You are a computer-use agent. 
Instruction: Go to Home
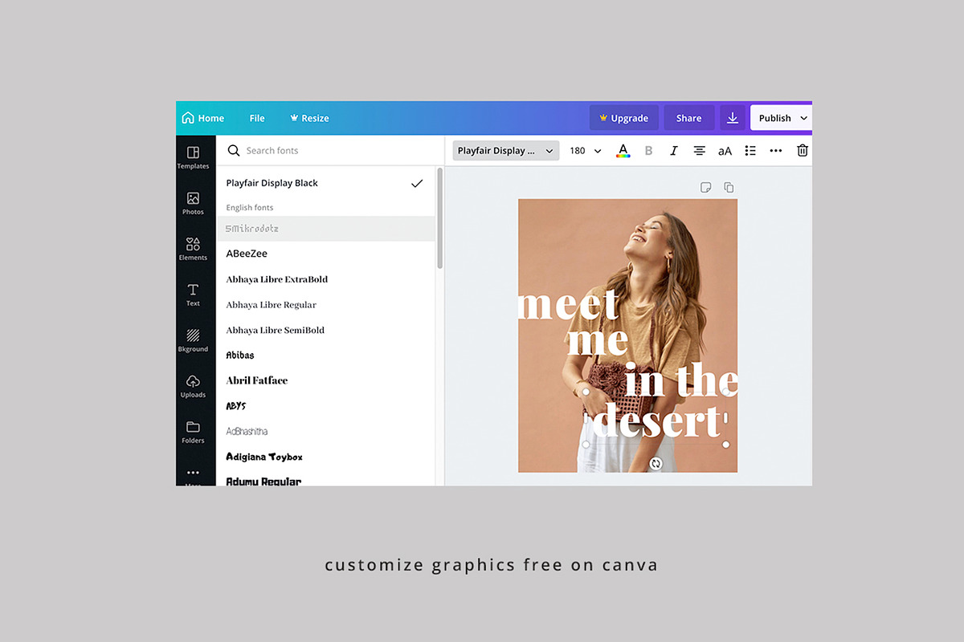202,118
